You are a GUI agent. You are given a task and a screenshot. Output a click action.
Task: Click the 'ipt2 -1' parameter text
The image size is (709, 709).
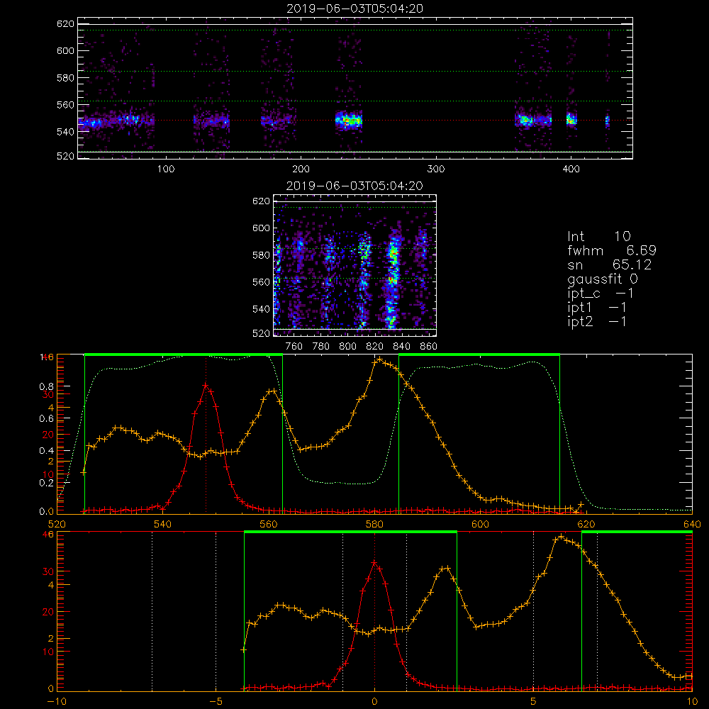[597, 321]
